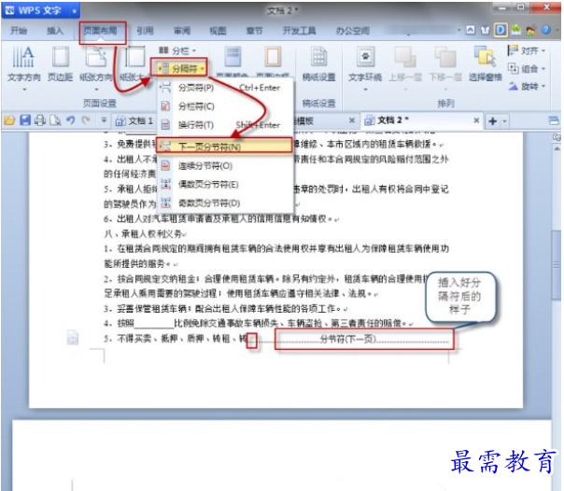Viewport: 564px width, 491px height.
Task: Switch to the 页面布局 tab
Action: (100, 31)
